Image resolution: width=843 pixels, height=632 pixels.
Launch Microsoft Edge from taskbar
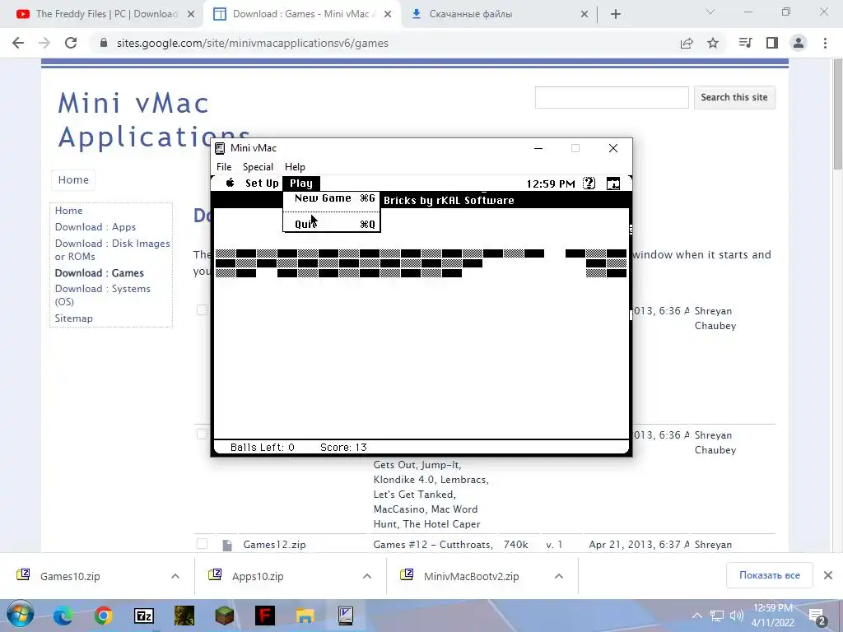point(63,616)
